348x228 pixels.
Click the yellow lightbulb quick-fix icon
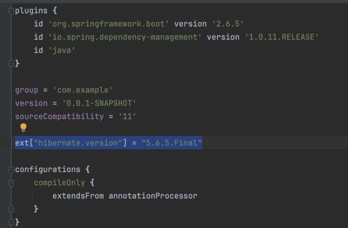pos(23,128)
